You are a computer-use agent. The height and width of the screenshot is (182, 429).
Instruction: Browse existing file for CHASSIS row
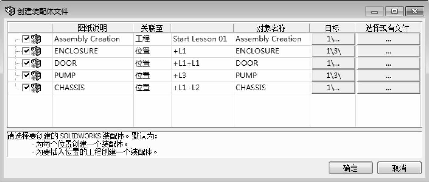click(x=388, y=88)
